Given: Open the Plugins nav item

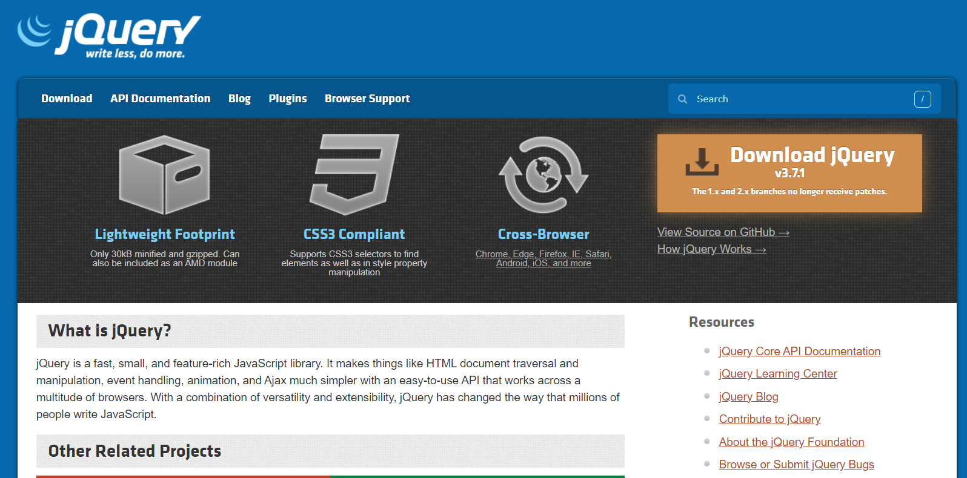Looking at the screenshot, I should [x=288, y=99].
